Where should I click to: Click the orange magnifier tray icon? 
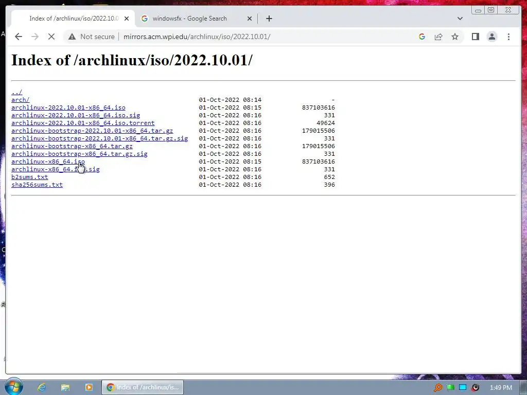click(x=437, y=388)
